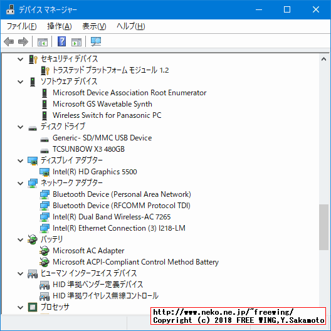
Task: Click icon beside Microsoft AC Adapter
Action: [x=45, y=251]
